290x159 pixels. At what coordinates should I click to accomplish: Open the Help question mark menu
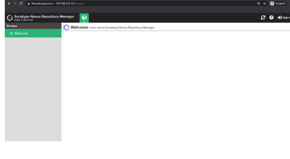pyautogui.click(x=271, y=17)
